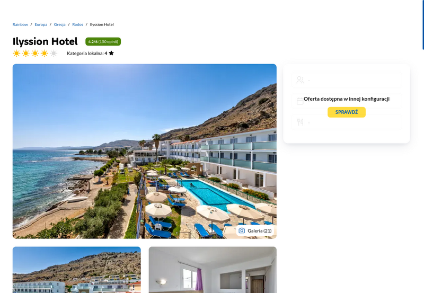Open the meal plan selection field
Viewport: 424px width, 293px height.
coord(347,122)
